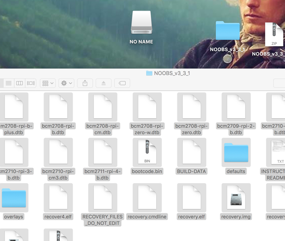Select bcm2710-rpi-cm3.dtb file icon

(58, 152)
